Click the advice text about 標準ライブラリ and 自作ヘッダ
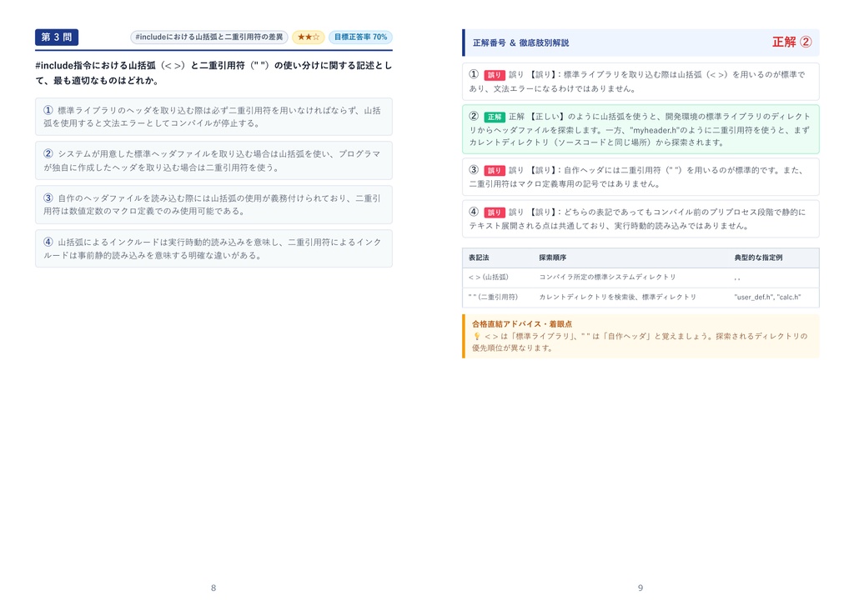Image resolution: width=854 pixels, height=606 pixels. click(x=640, y=342)
